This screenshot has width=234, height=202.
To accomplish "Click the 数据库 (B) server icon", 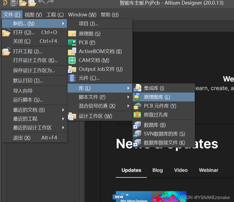I will coord(137,125).
